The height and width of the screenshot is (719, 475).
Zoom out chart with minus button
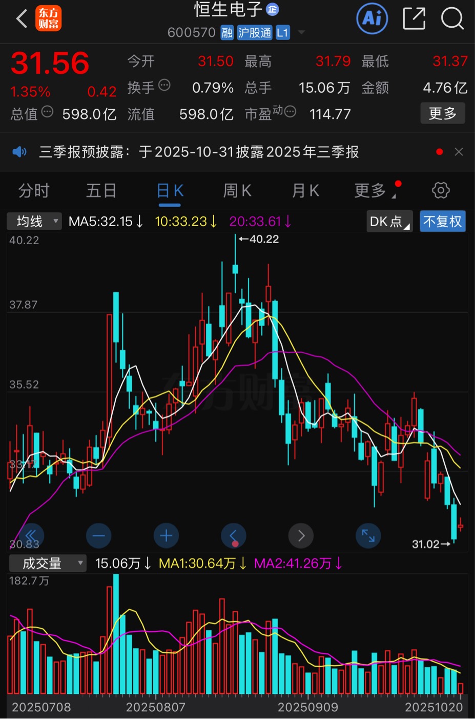click(x=99, y=536)
